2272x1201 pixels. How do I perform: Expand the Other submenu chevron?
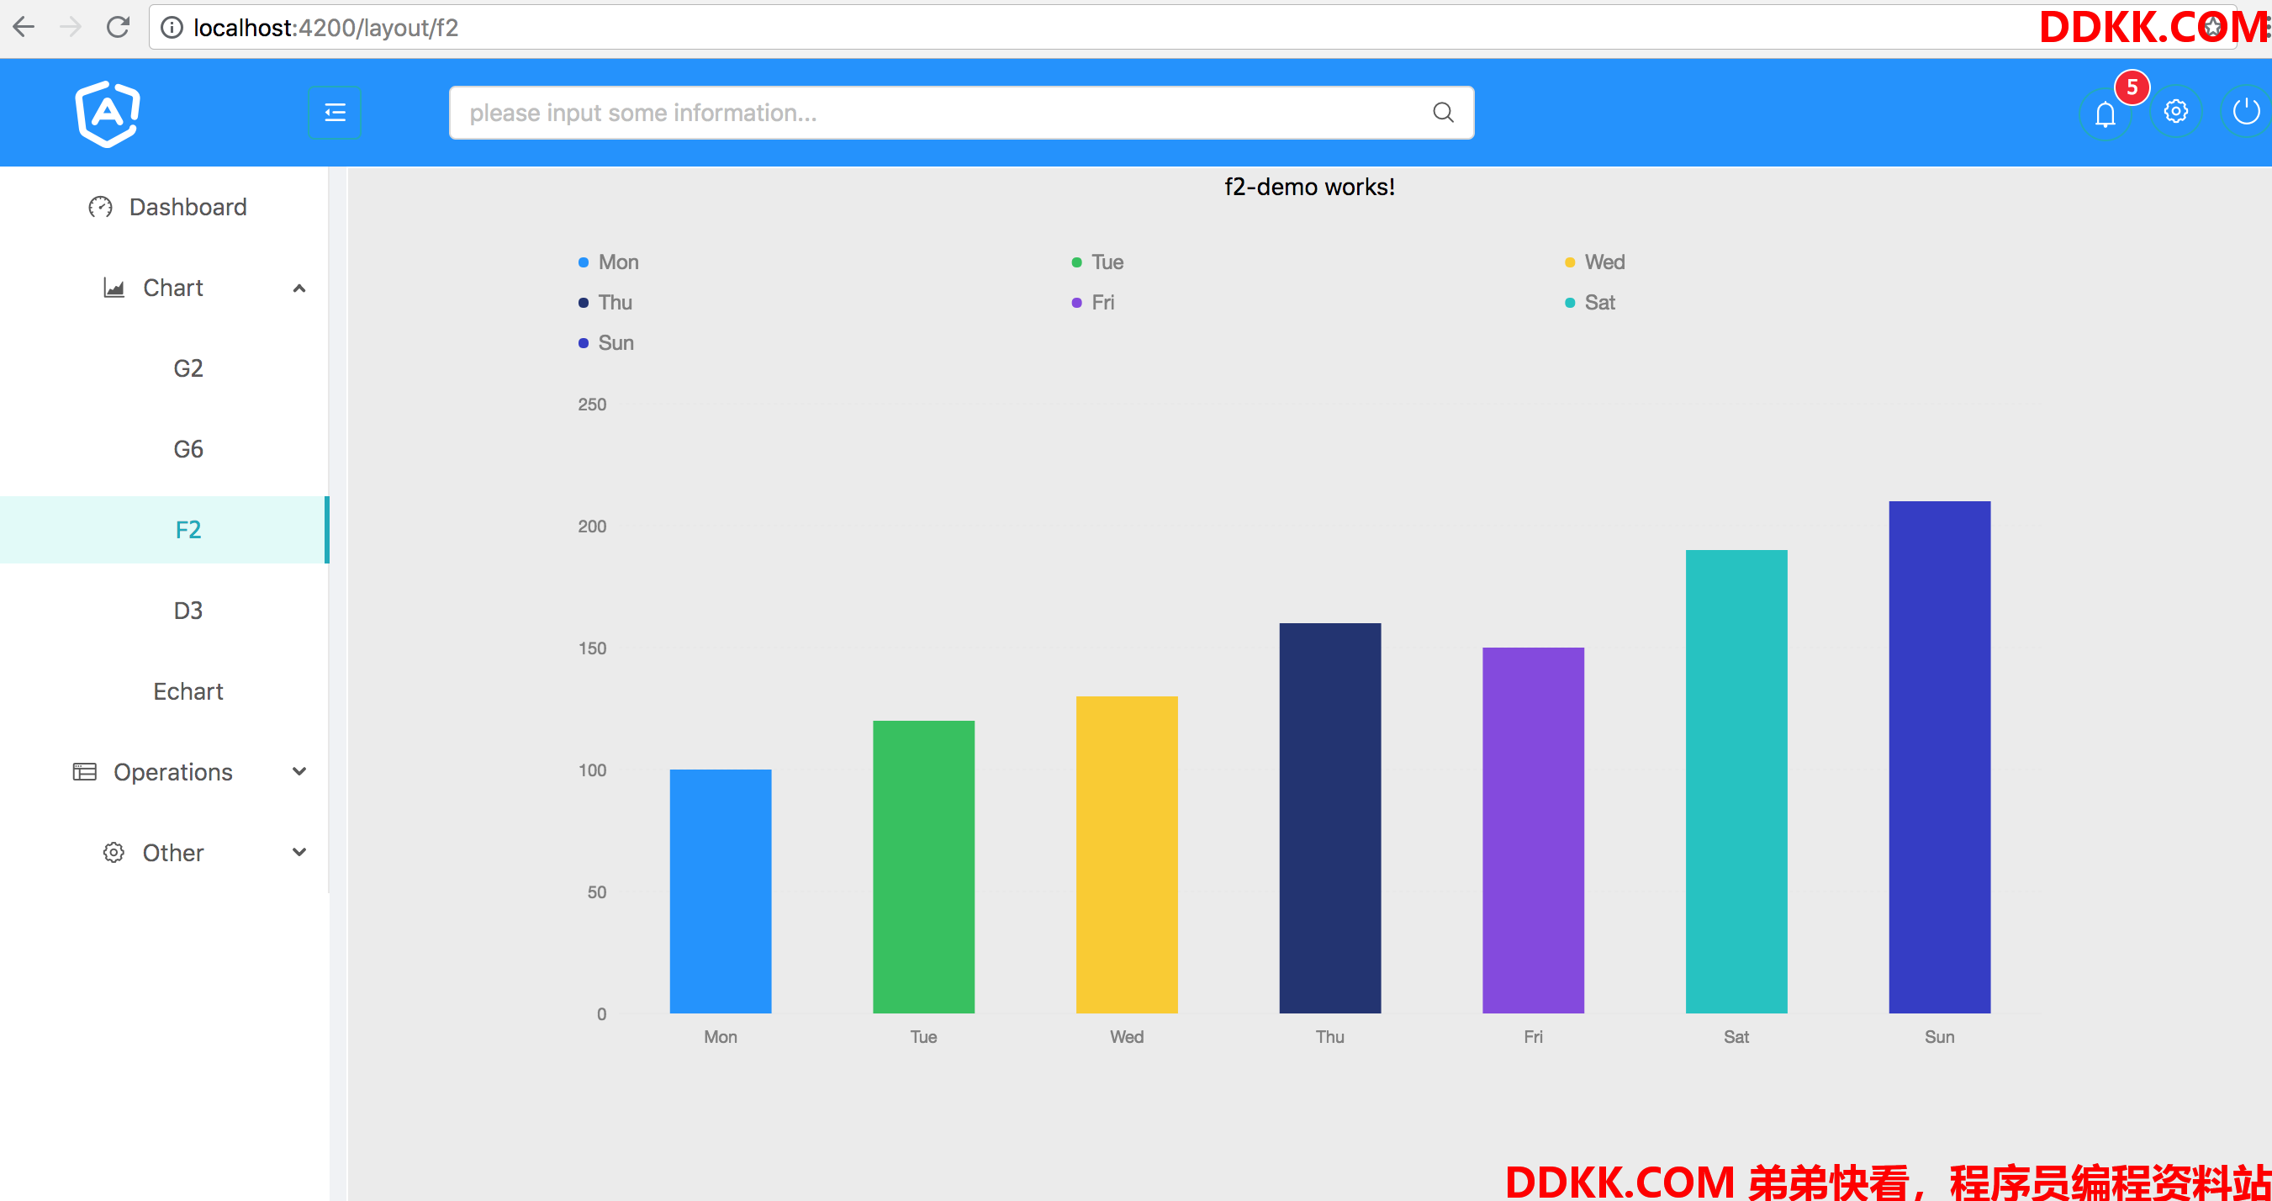pyautogui.click(x=299, y=853)
